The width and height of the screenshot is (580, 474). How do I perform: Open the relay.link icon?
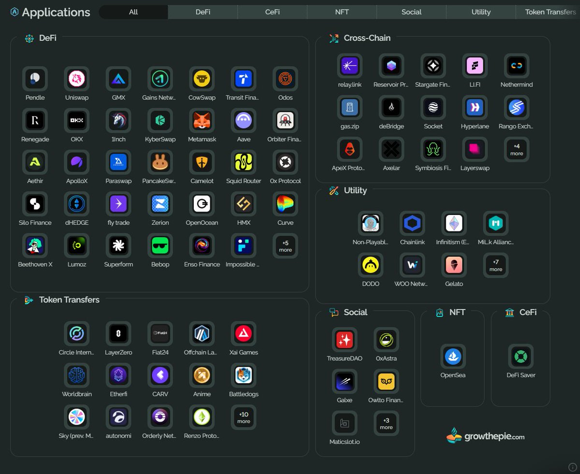point(349,66)
